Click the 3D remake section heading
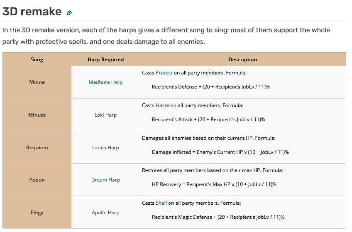The width and height of the screenshot is (352, 232). (32, 12)
